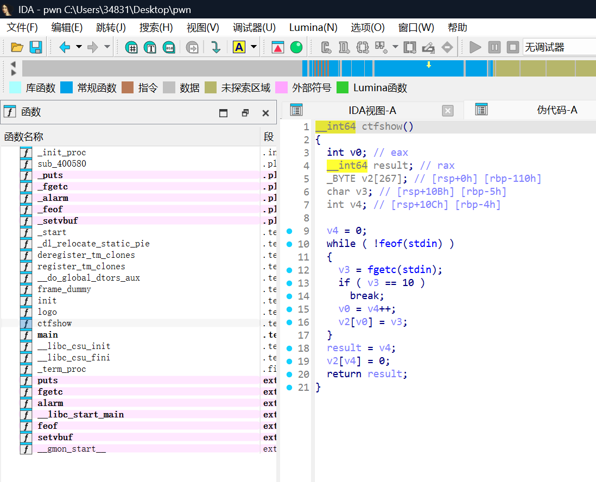Jump forward with the gray right arrow
This screenshot has height=482, width=596.
93,48
